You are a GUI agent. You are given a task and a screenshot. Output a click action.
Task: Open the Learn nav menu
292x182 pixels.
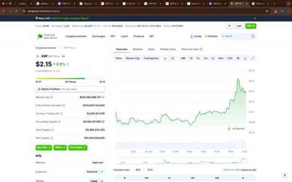coord(125,36)
